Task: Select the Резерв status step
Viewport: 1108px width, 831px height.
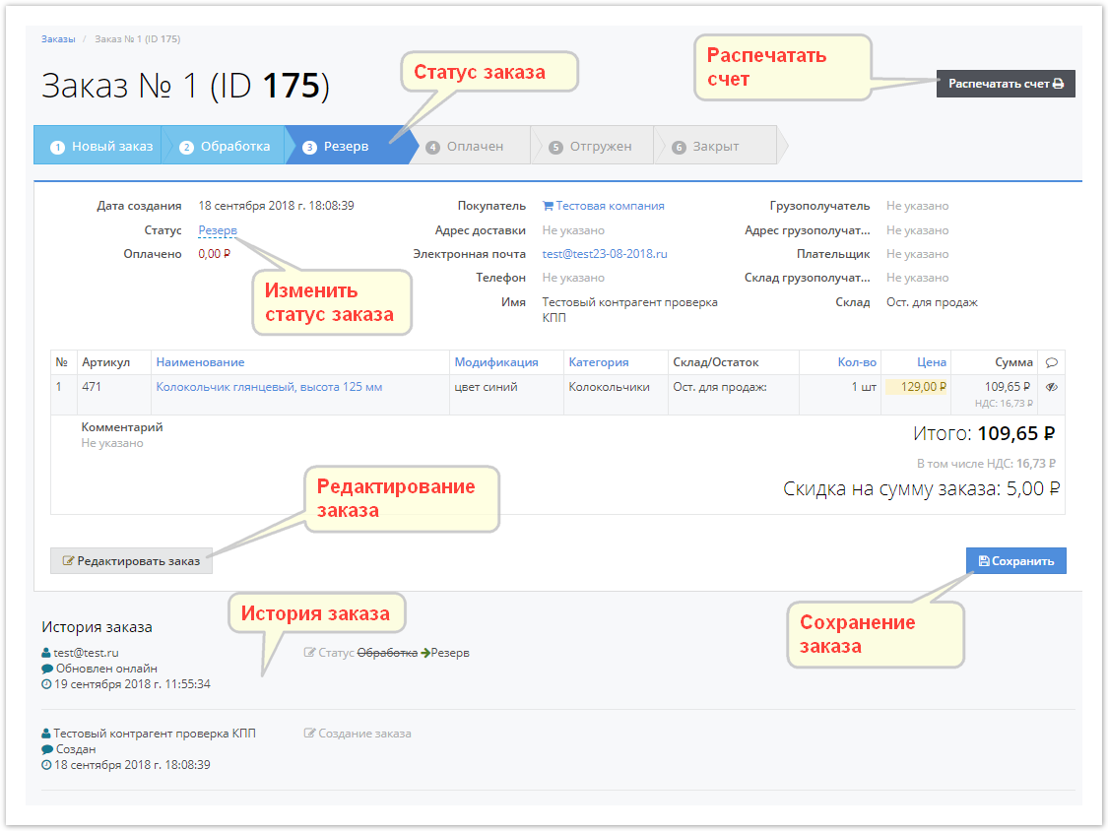Action: 346,146
